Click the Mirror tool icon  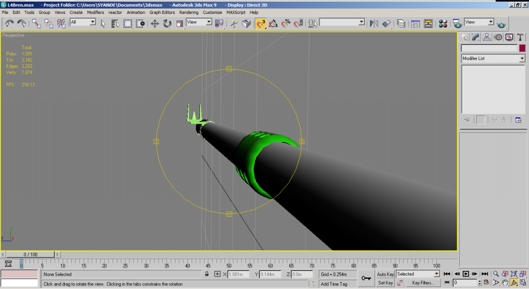pyautogui.click(x=374, y=23)
